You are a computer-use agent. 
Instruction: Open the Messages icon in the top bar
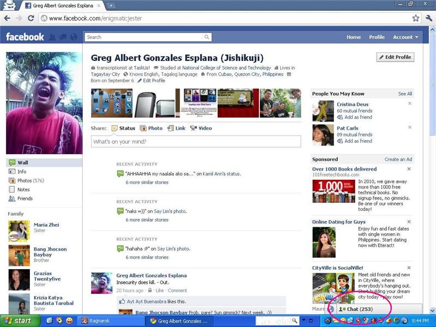click(x=63, y=37)
